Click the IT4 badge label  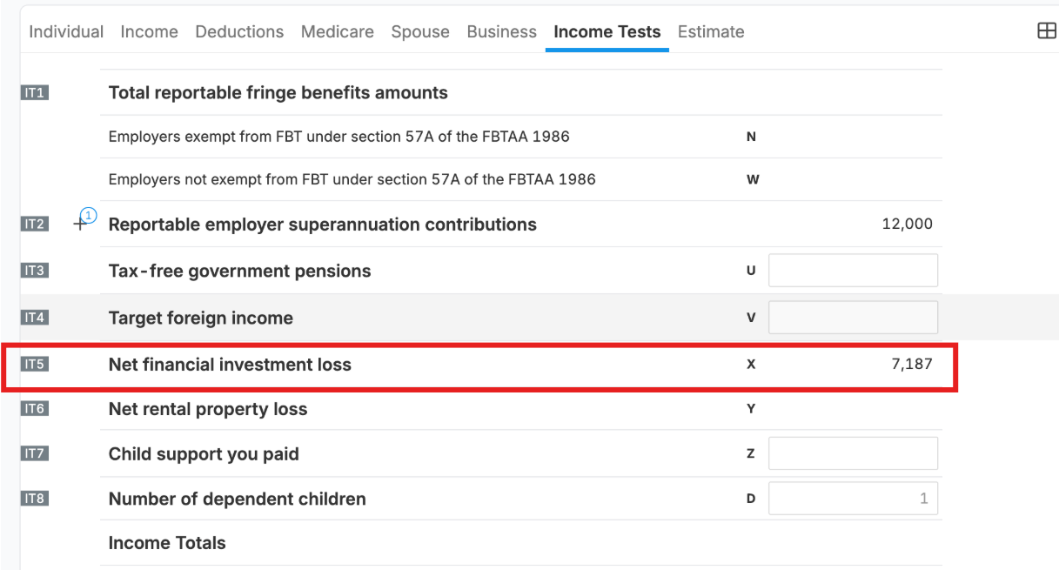[35, 318]
